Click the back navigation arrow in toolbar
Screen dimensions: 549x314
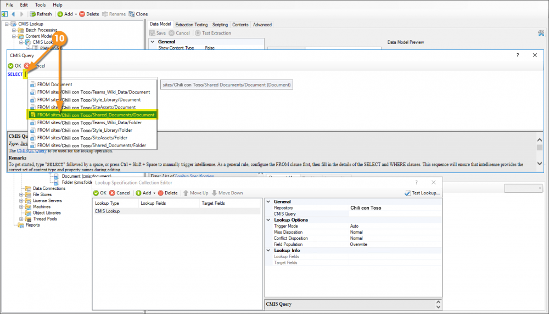tap(13, 14)
